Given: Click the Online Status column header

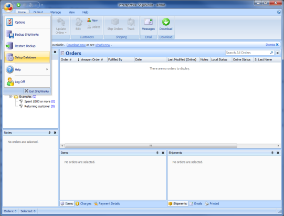Looking at the screenshot, I should pyautogui.click(x=243, y=59).
